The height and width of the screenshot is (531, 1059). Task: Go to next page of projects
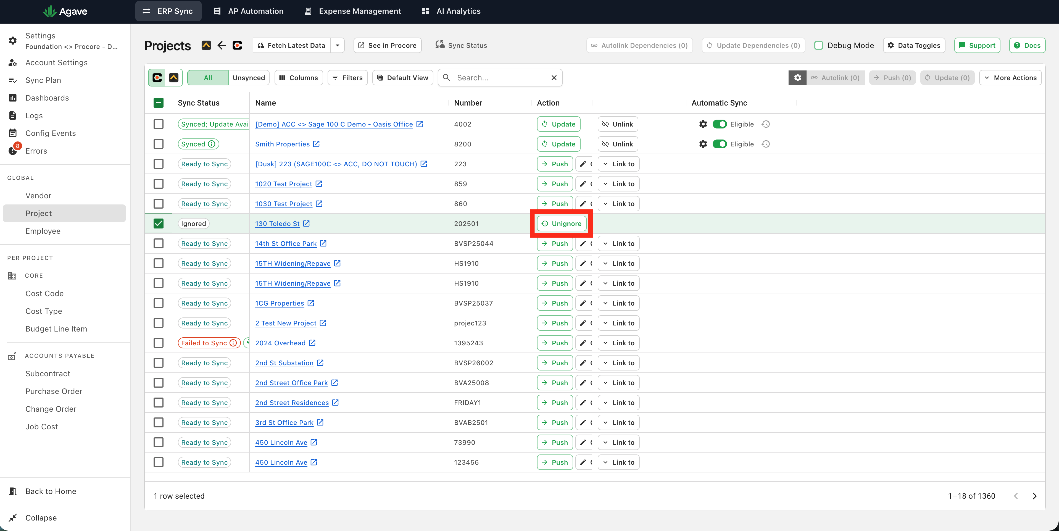[1034, 496]
